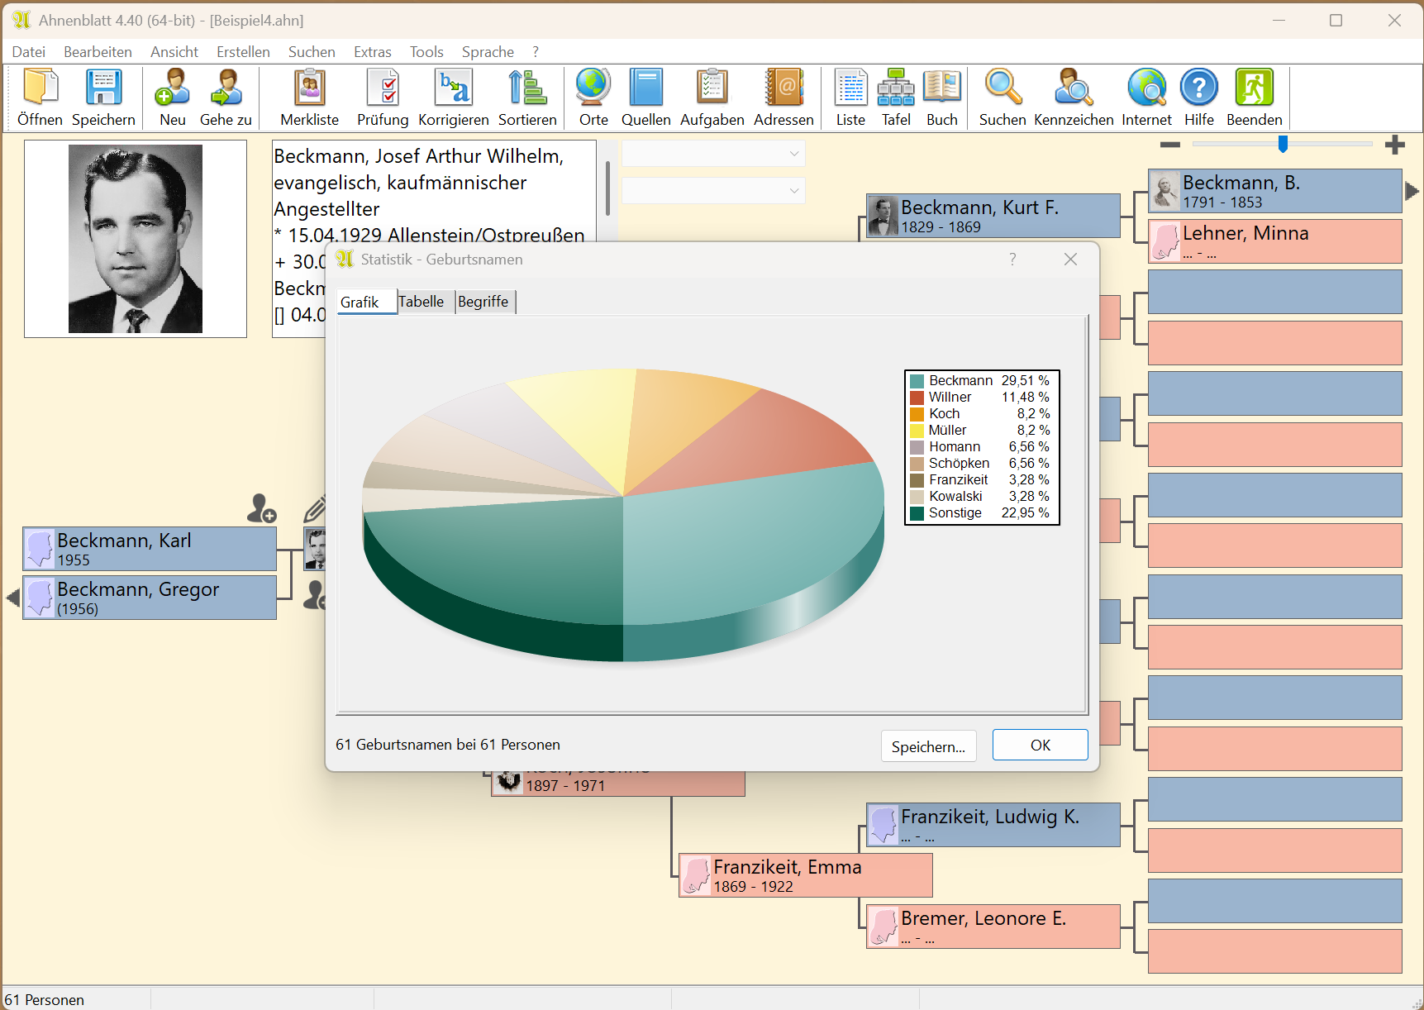Switch to the Tabelle tab
The width and height of the screenshot is (1424, 1010).
point(421,302)
